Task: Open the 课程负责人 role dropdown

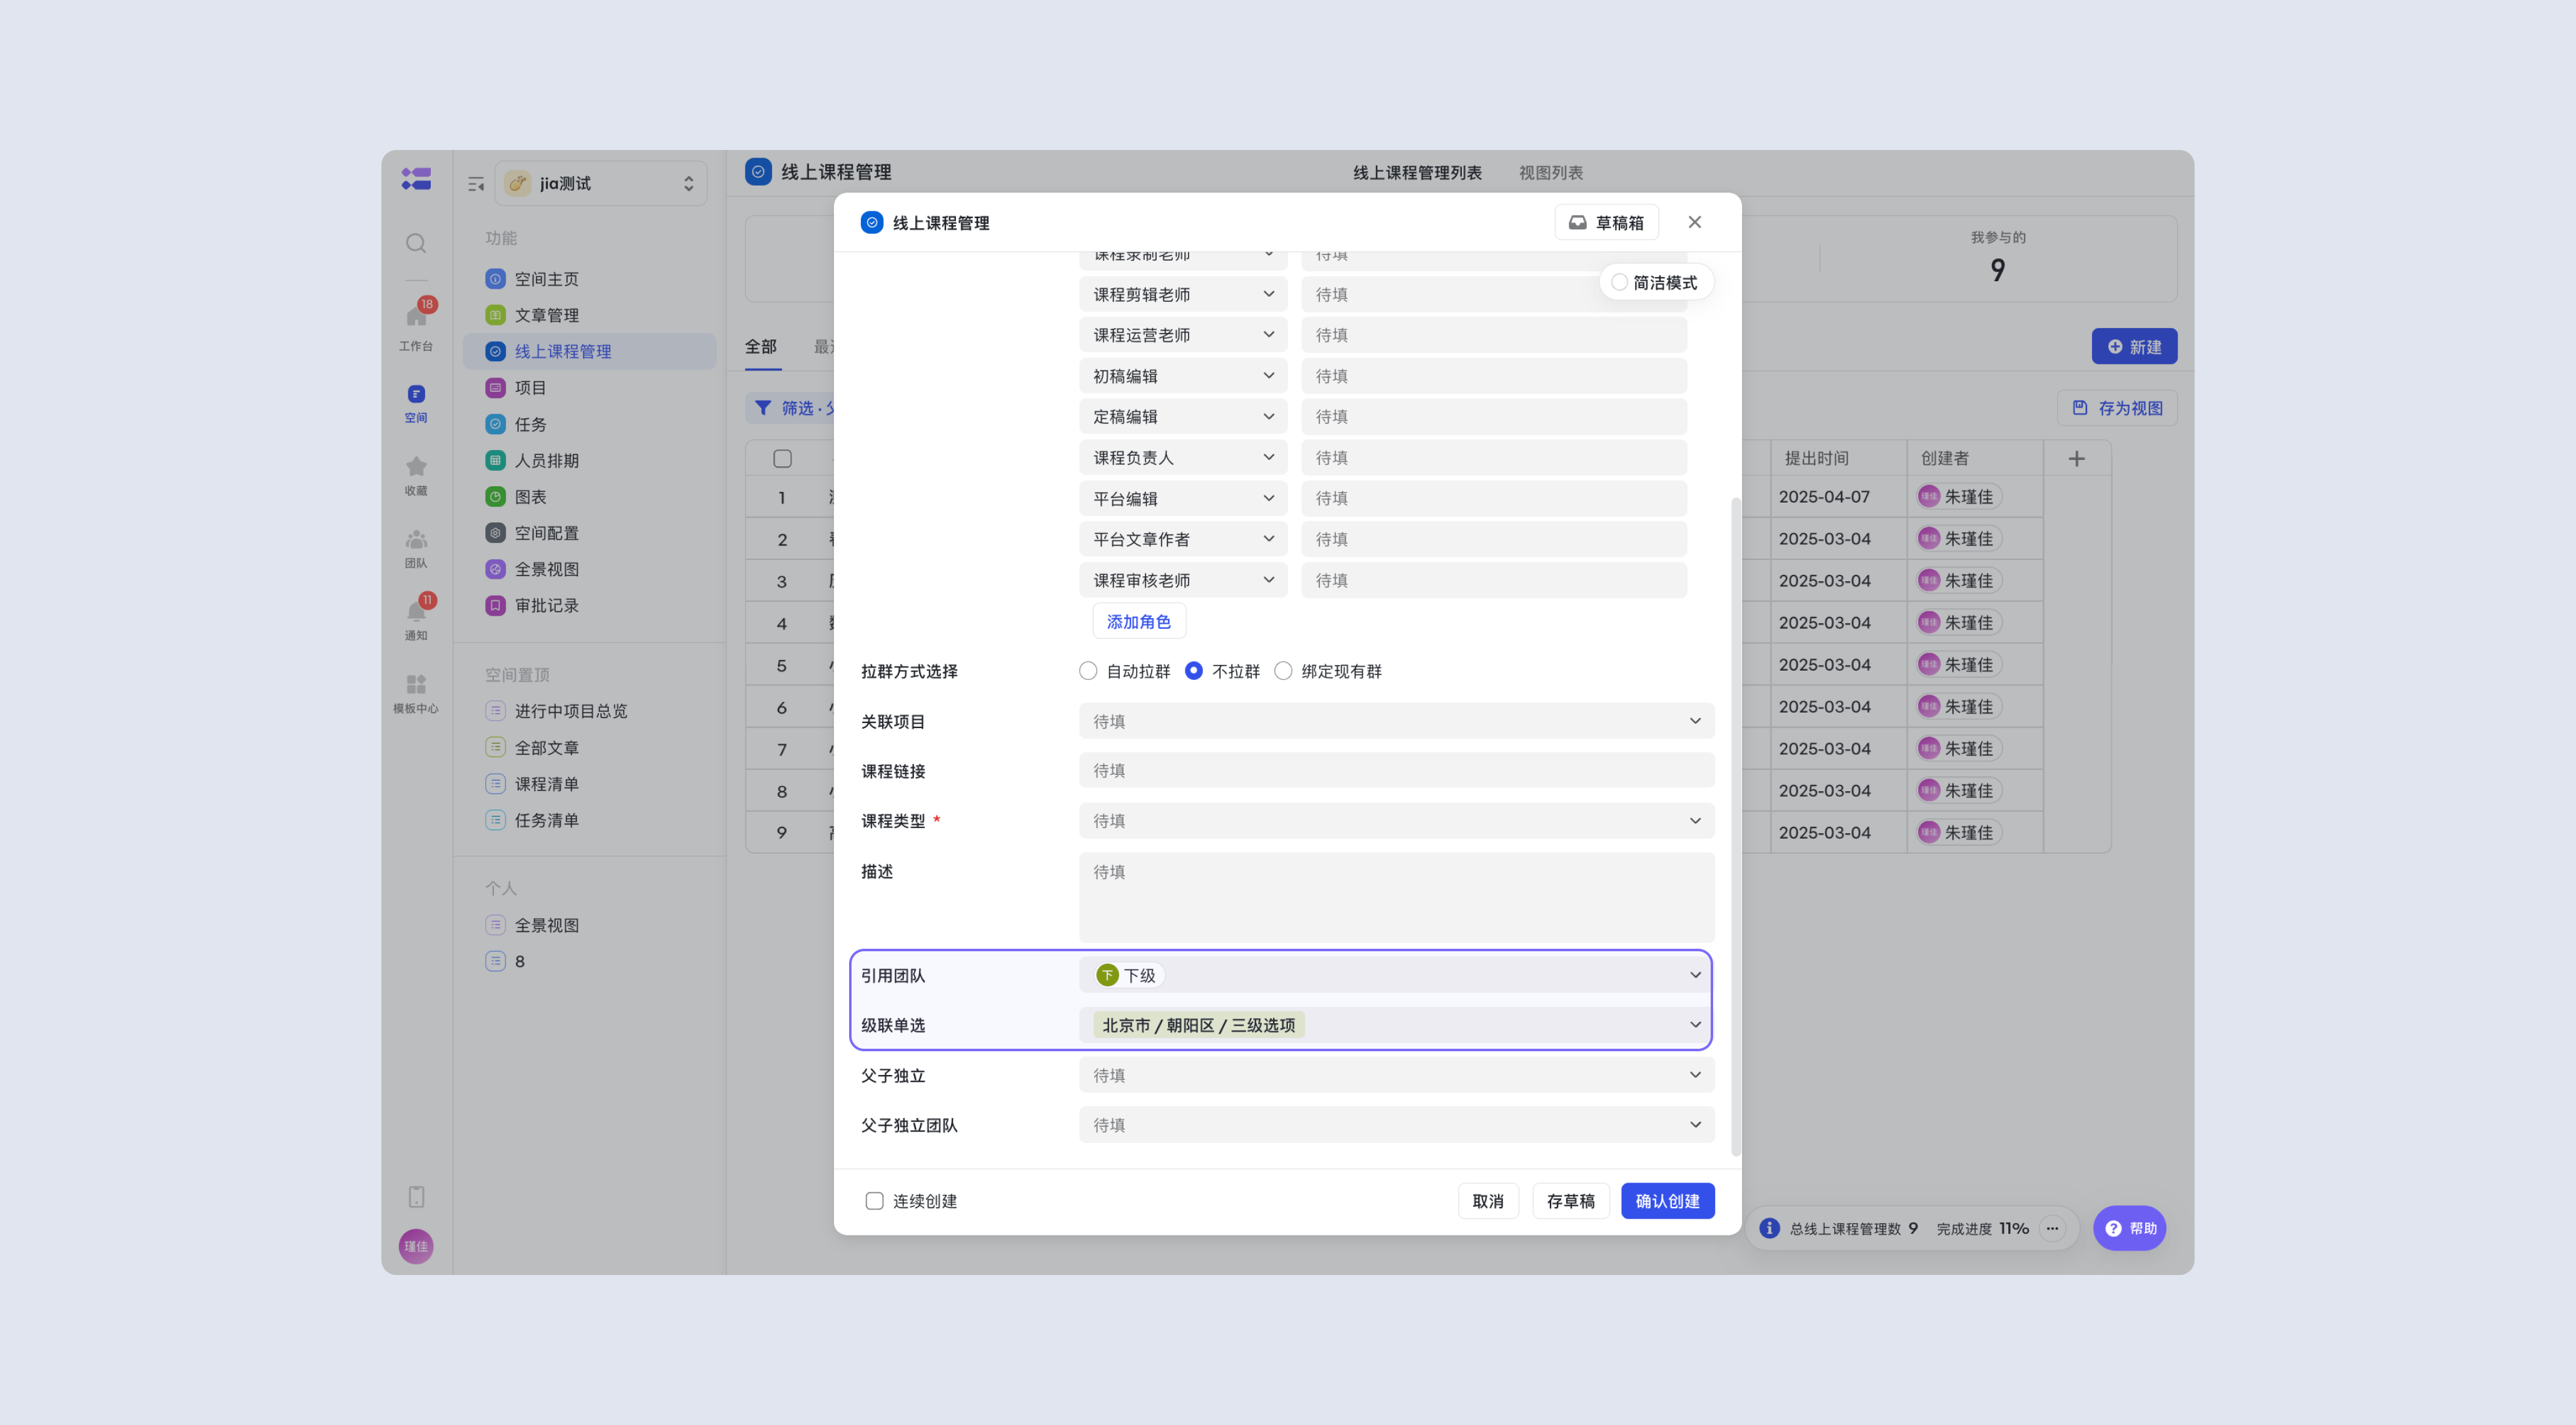Action: click(x=1183, y=457)
